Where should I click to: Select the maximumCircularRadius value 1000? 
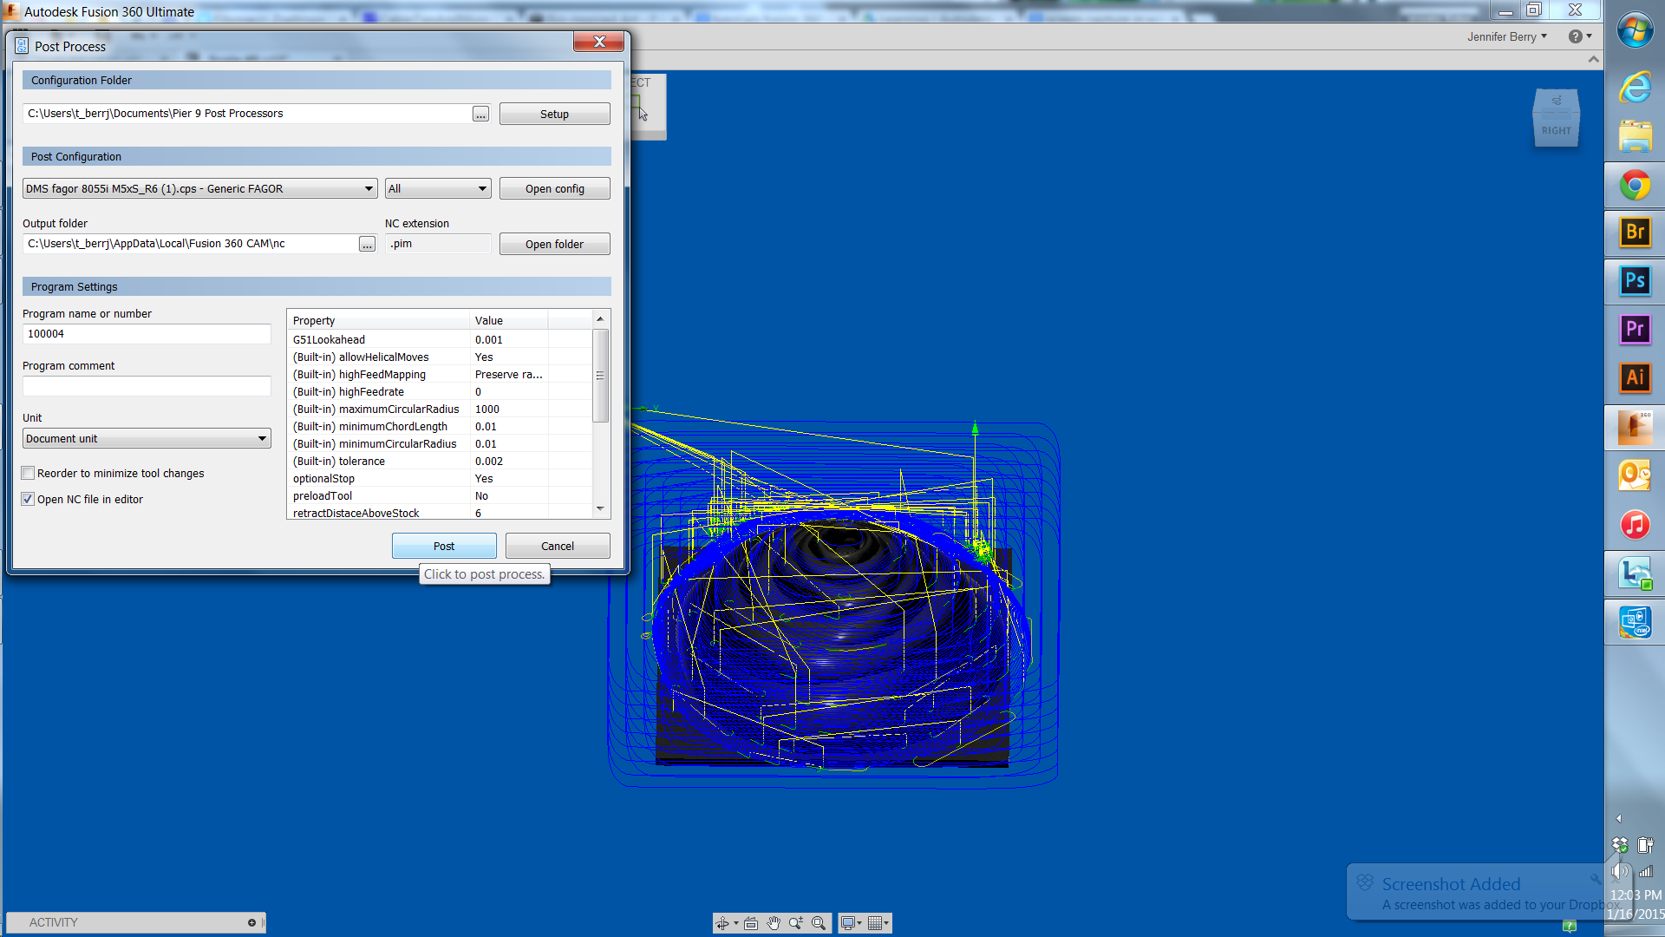487,409
